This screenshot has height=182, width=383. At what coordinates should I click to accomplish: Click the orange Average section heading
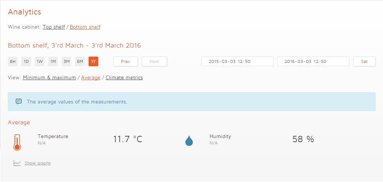[x=19, y=122]
